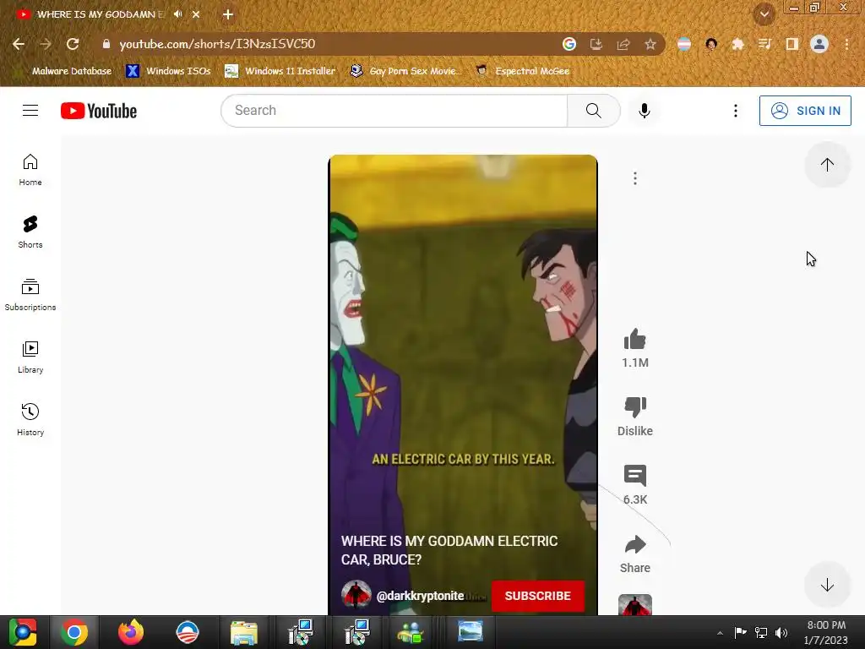Viewport: 865px width, 649px height.
Task: Mute tab via speaker icon
Action: click(x=177, y=14)
